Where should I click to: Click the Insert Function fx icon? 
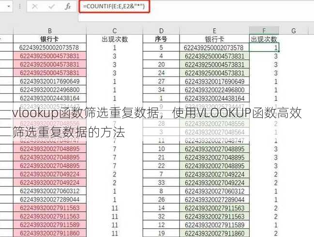click(68, 7)
